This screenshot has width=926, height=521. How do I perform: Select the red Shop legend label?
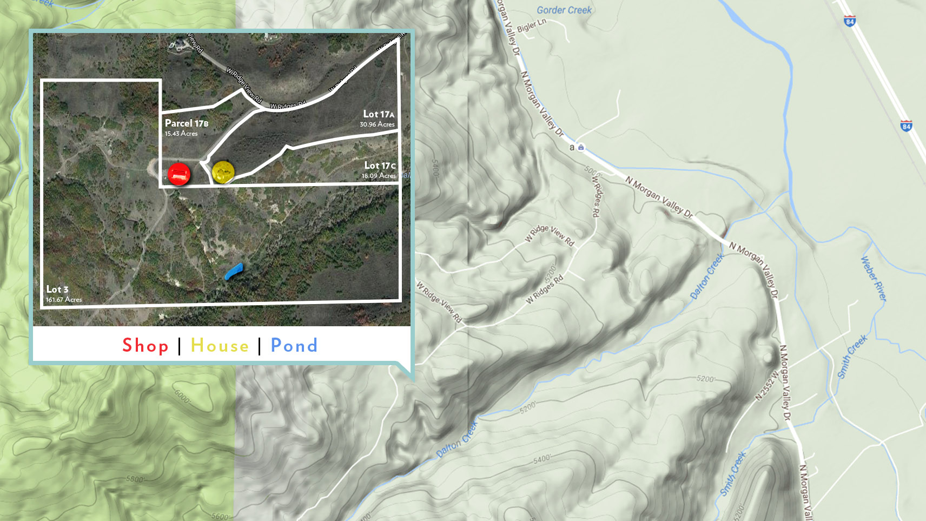click(145, 345)
